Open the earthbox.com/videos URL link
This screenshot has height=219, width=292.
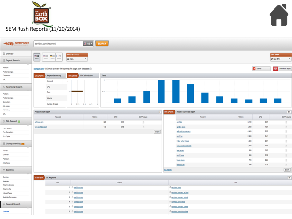[178, 202]
